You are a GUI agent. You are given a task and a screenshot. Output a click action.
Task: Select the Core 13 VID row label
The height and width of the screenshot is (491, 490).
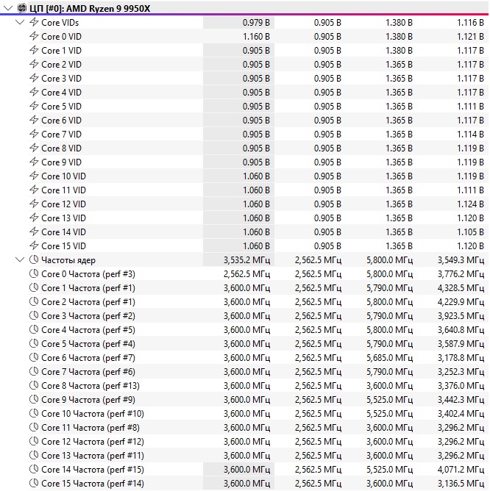[63, 218]
